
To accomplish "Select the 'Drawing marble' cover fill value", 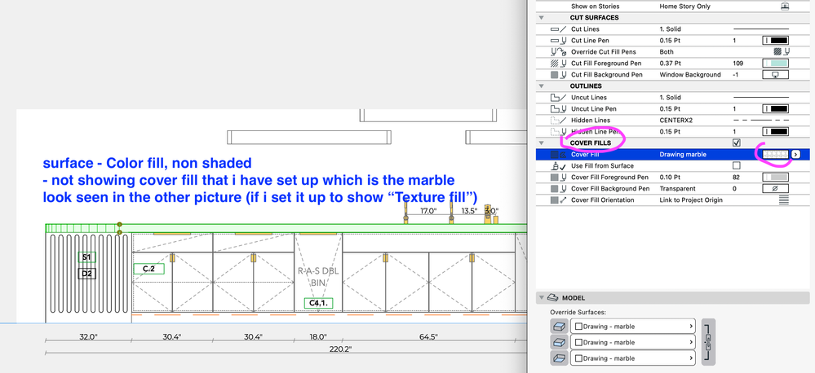I will tap(683, 155).
